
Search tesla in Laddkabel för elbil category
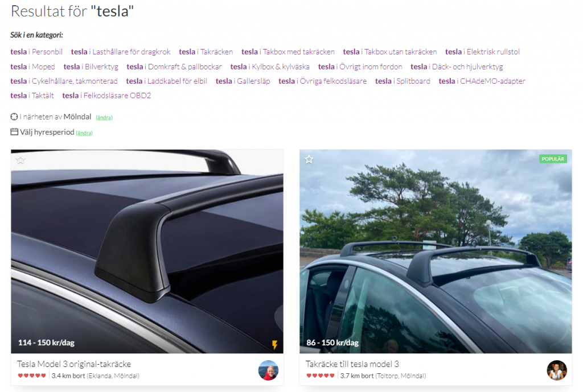point(167,81)
